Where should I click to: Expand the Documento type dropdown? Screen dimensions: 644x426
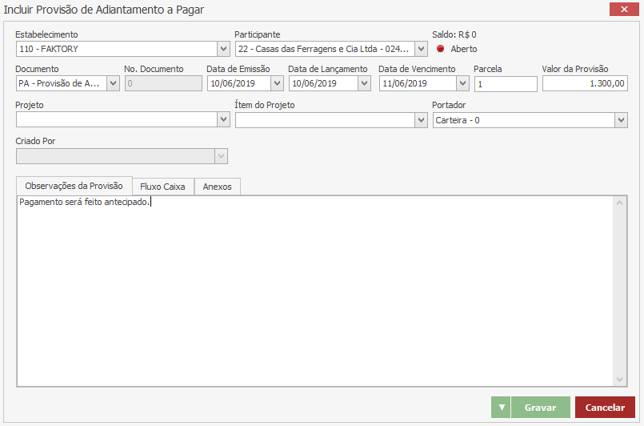point(113,83)
